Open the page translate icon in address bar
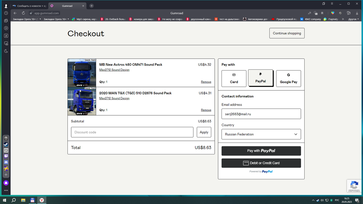This screenshot has height=204, width=363. (x=309, y=13)
